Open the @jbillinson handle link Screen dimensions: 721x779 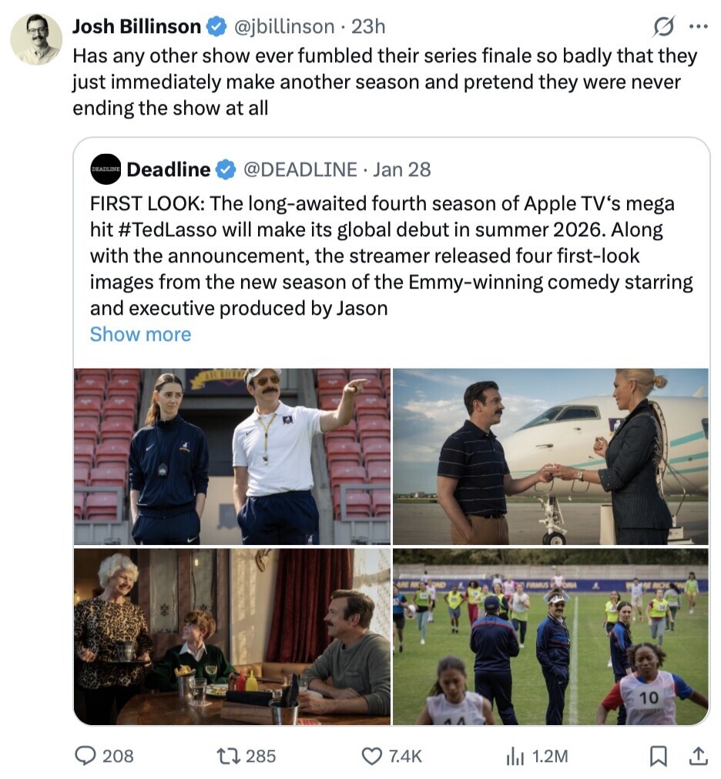click(284, 26)
